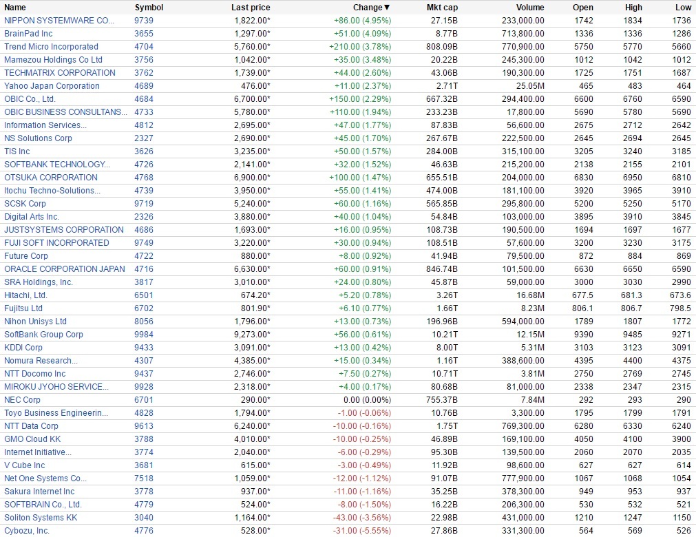Open OTSUKA CORPORATION link
This screenshot has width=696, height=537.
click(51, 178)
